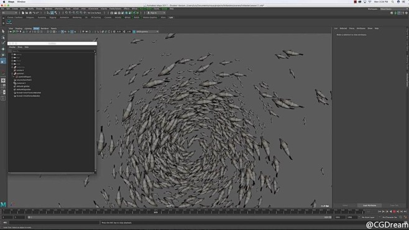This screenshot has height=230, width=409.
Task: Undo the last action via toolbar
Action: click(34, 13)
